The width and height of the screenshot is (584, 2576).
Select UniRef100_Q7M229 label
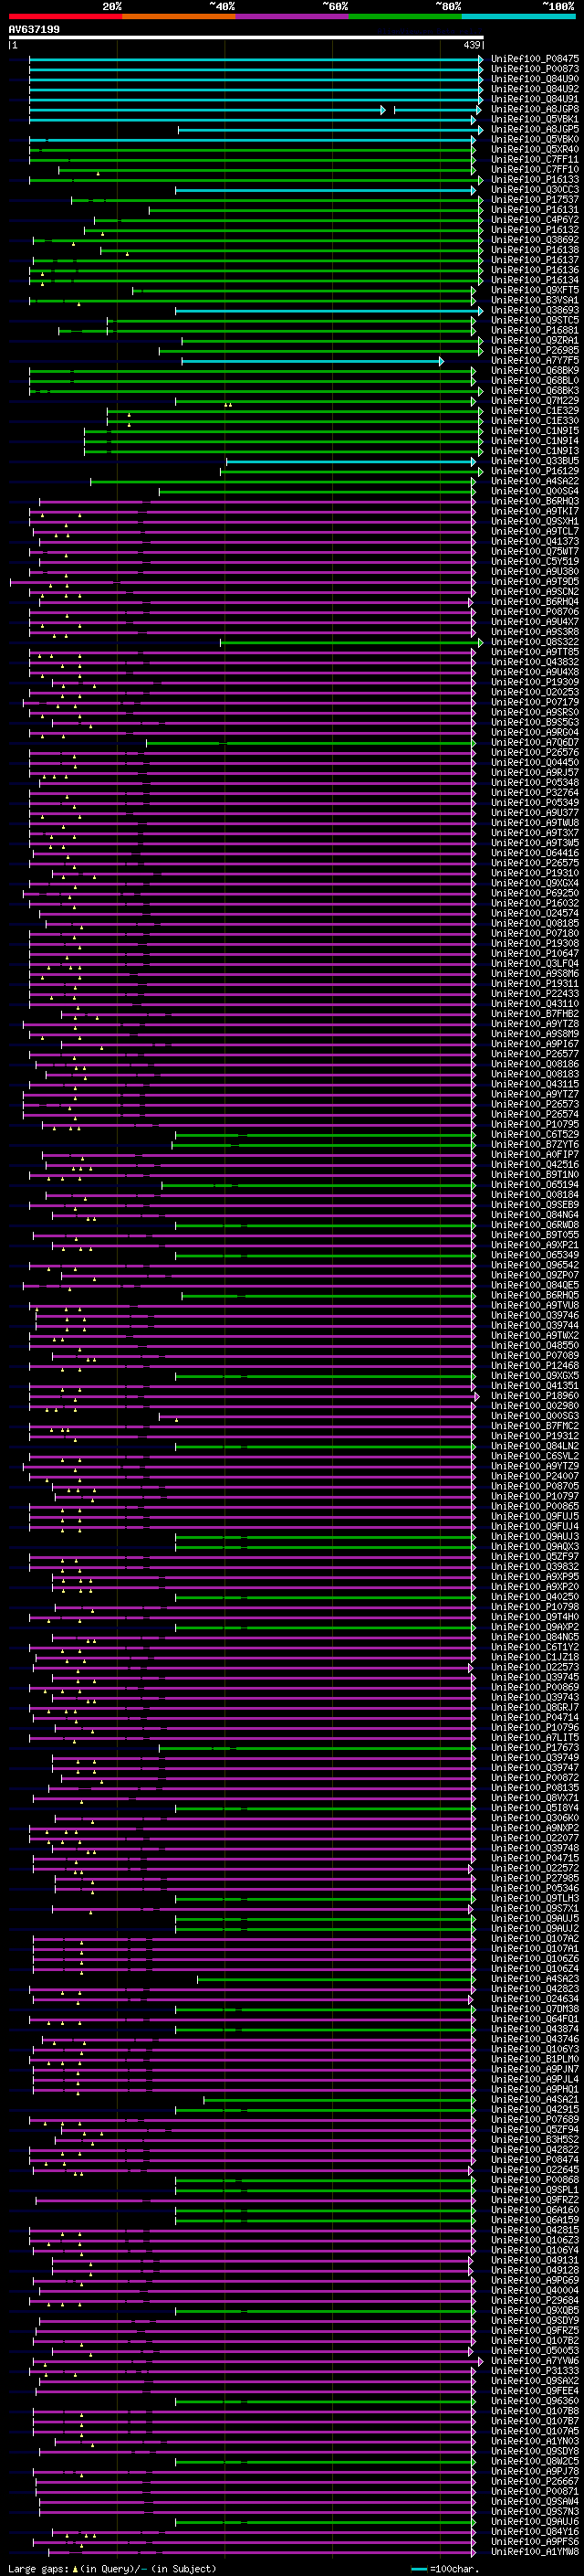tap(535, 401)
